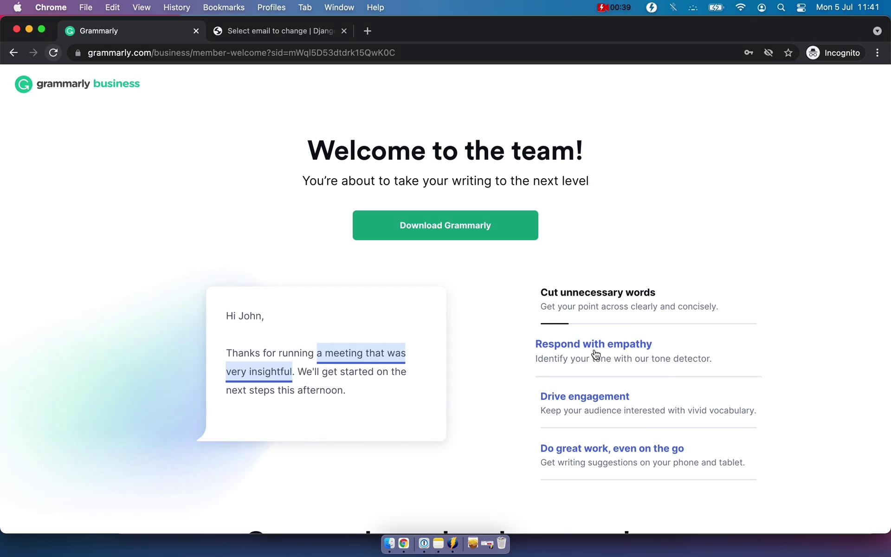Viewport: 891px width, 557px height.
Task: Open the File menu
Action: (x=85, y=7)
